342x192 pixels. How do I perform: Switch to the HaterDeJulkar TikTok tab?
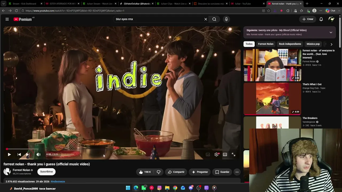point(136,4)
